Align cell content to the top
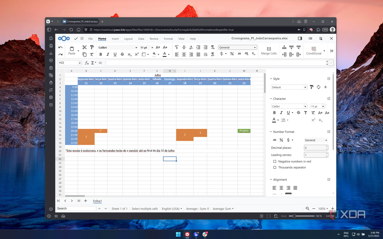The image size is (383, 239). click(177, 47)
